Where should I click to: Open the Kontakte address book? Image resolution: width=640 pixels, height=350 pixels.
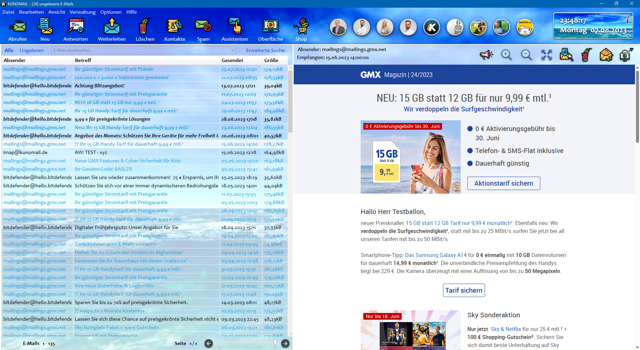(x=174, y=26)
